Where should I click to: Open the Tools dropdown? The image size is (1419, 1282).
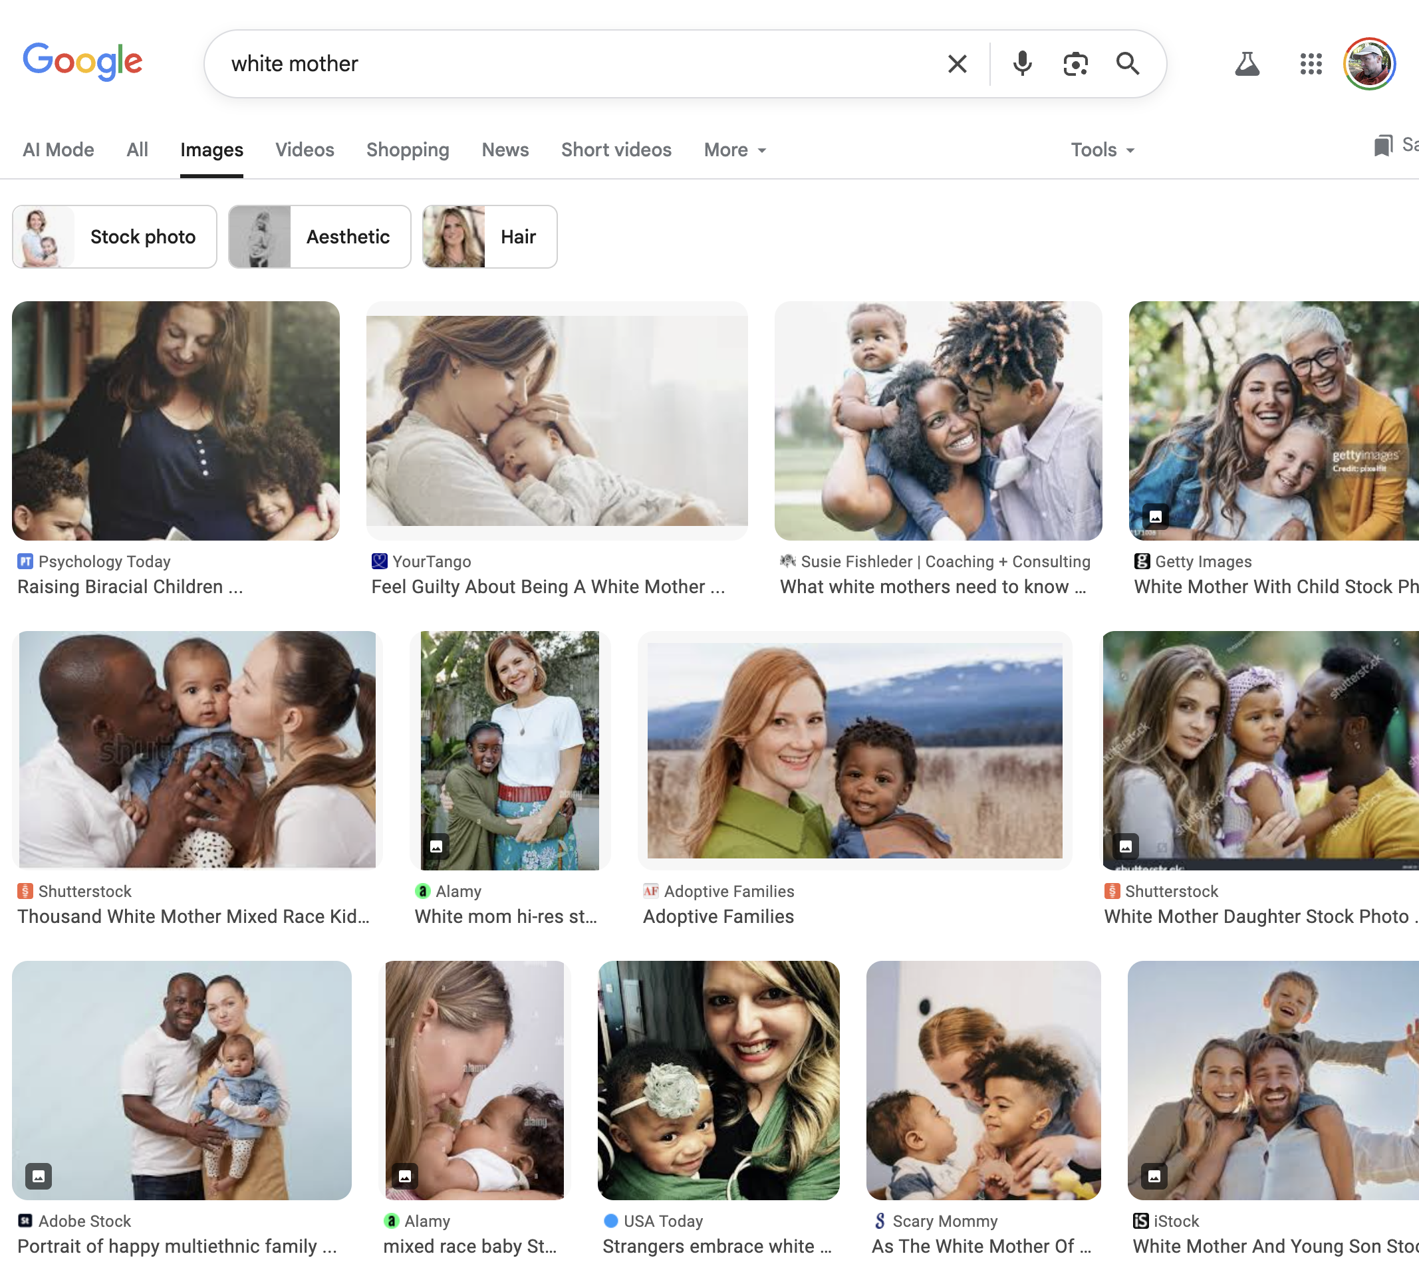(x=1102, y=150)
